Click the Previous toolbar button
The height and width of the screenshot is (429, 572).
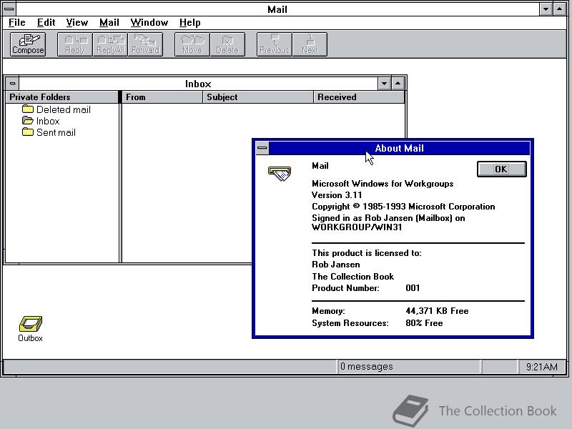[275, 44]
